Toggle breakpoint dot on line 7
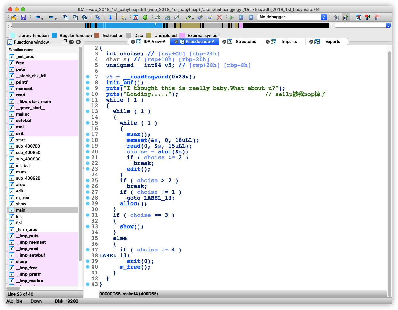Viewport: 398px width, 310px height. 88,77
